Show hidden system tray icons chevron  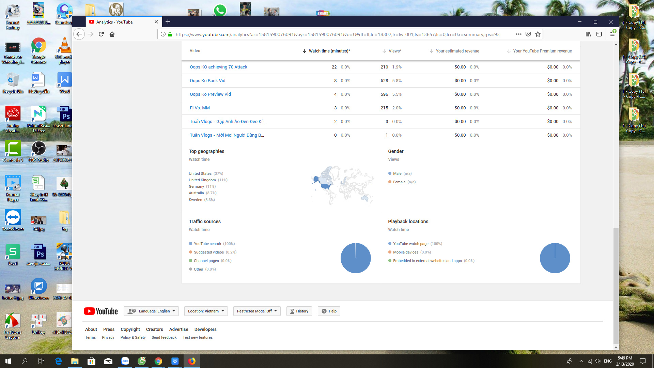(581, 361)
